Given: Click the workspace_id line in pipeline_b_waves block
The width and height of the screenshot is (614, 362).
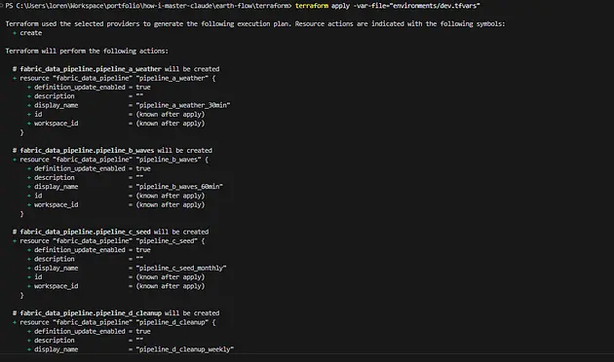Looking at the screenshot, I should [x=116, y=204].
